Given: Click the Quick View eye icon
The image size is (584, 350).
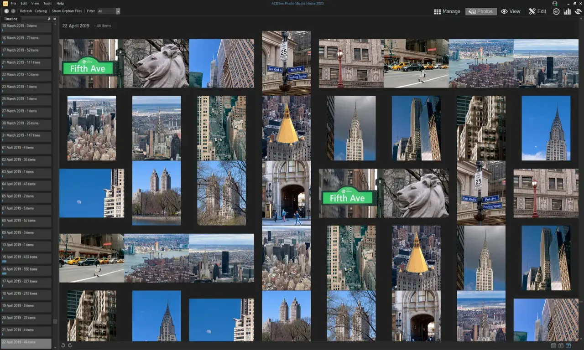Looking at the screenshot, I should point(577,11).
